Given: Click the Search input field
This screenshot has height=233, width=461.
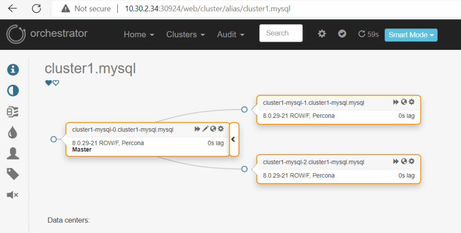Looking at the screenshot, I should click(x=281, y=33).
